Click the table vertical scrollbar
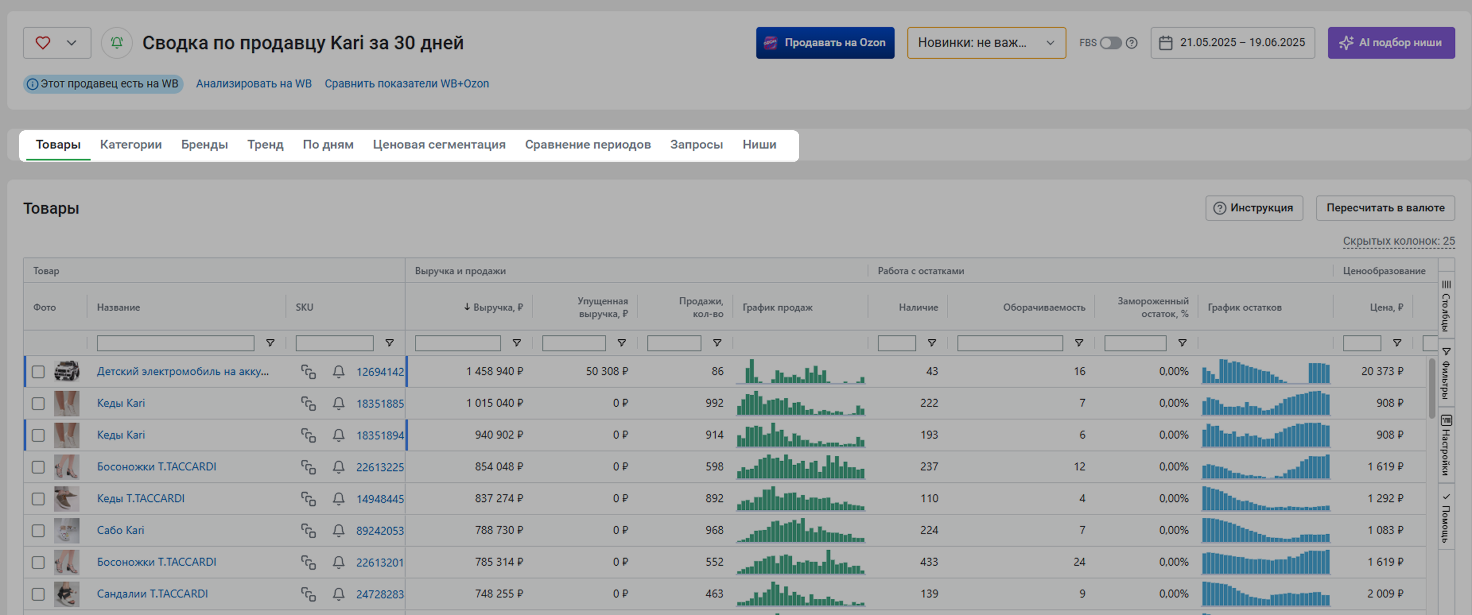This screenshot has width=1472, height=615. (1431, 389)
